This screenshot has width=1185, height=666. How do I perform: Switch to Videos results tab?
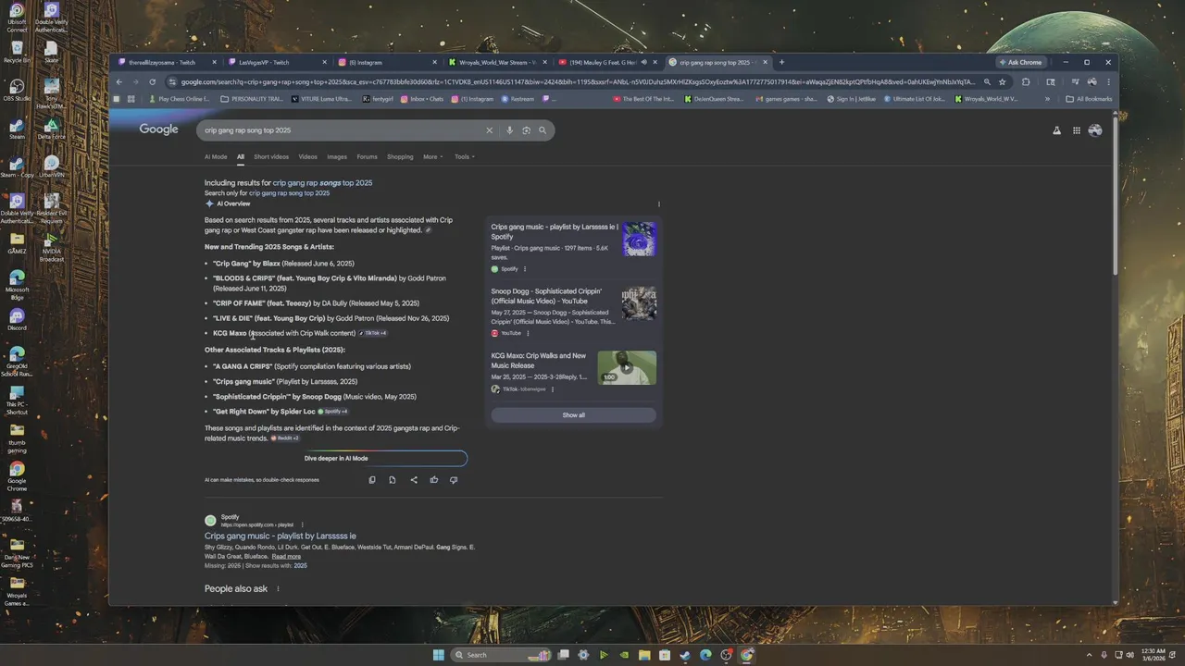pos(307,156)
